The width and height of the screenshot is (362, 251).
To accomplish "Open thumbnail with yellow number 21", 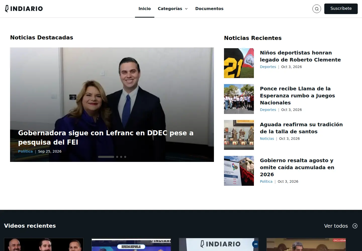I will tap(239, 63).
